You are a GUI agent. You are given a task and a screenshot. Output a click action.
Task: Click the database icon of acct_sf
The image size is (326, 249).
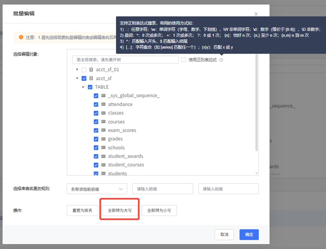[x=91, y=78]
